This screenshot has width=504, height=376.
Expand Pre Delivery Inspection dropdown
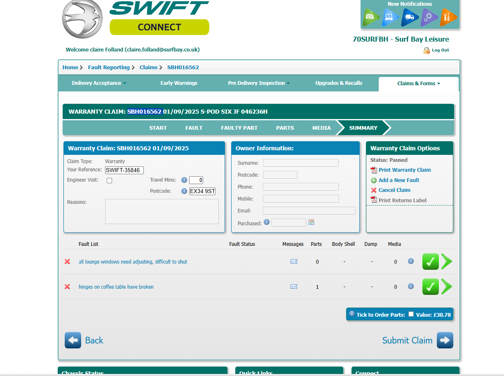[259, 83]
